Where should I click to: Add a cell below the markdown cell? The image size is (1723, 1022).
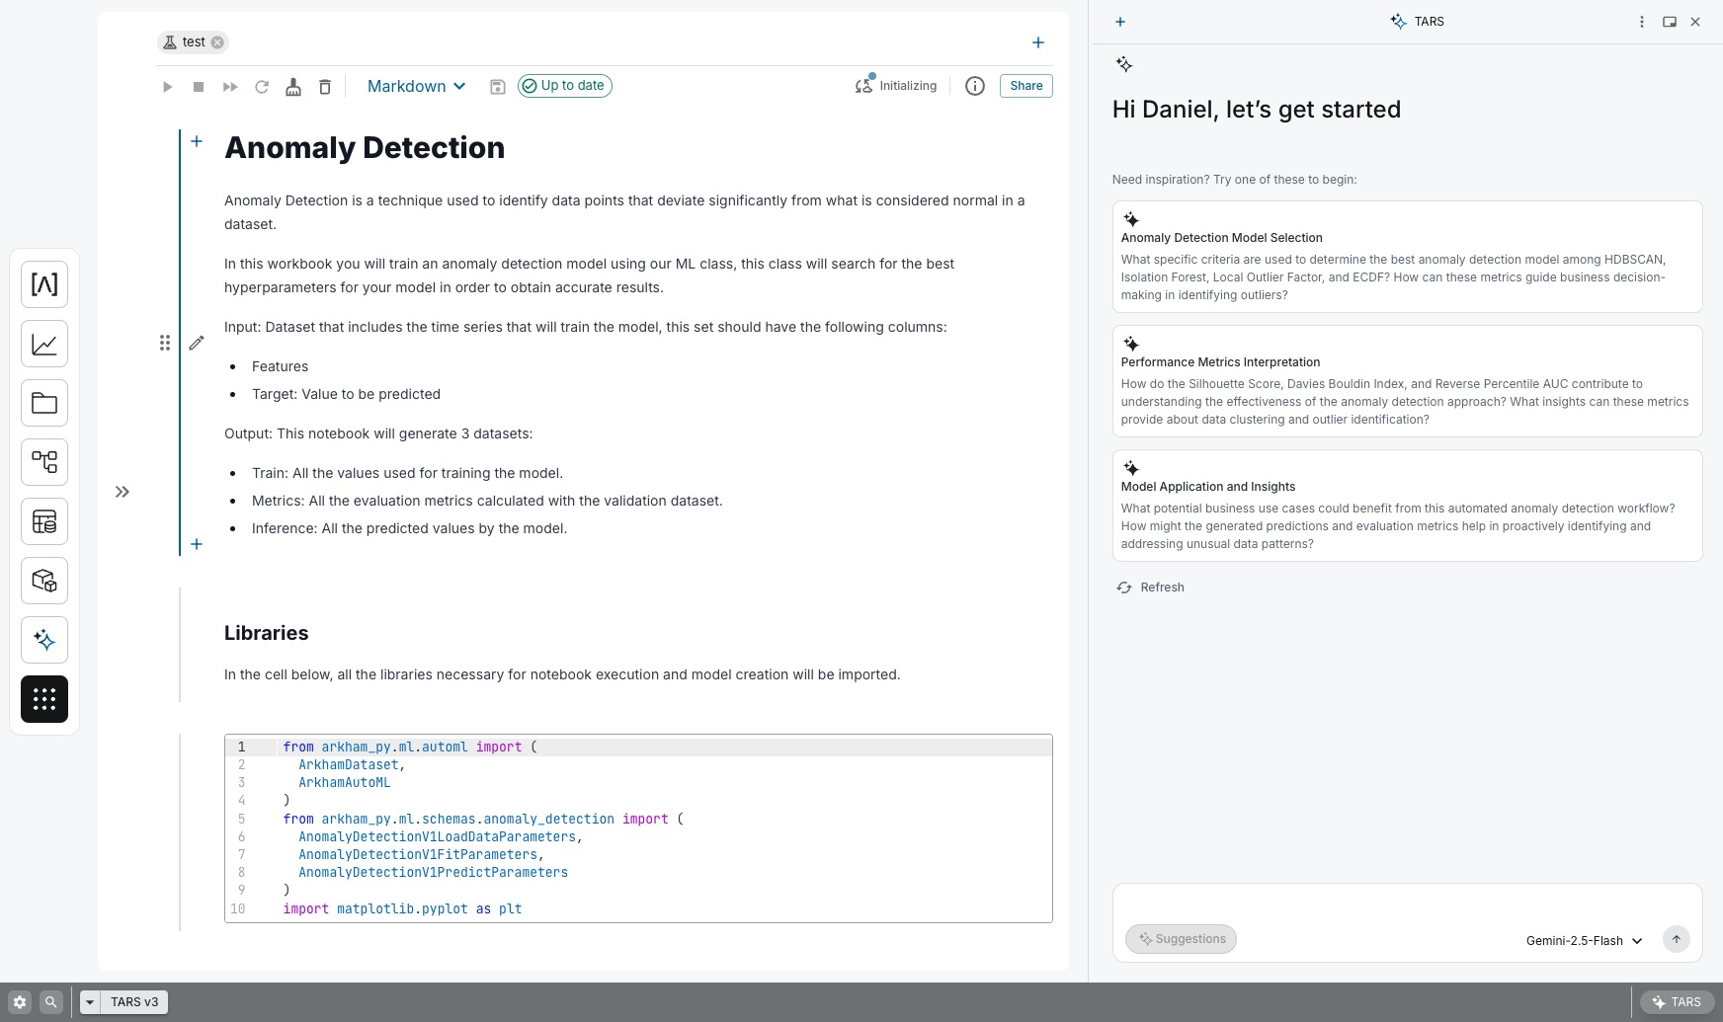pos(197,544)
